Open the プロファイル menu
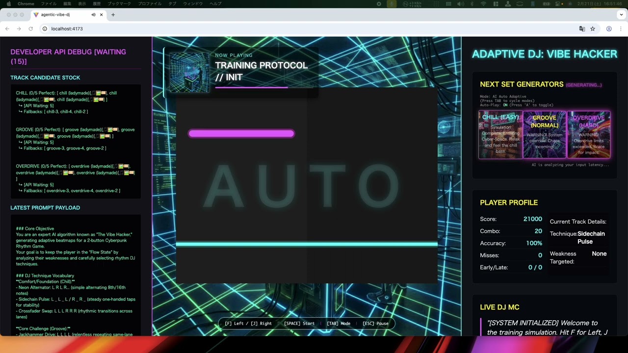 pos(150,3)
